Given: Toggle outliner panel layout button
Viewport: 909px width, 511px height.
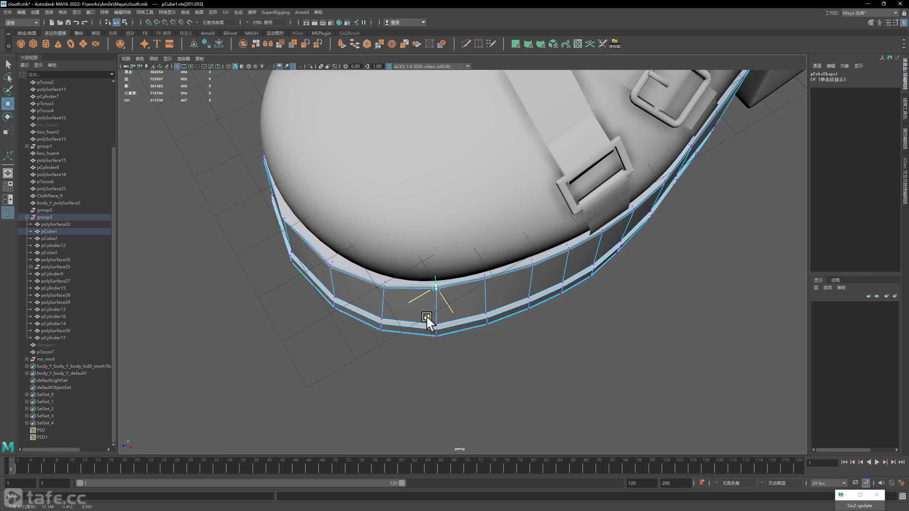Looking at the screenshot, I should click(x=8, y=213).
